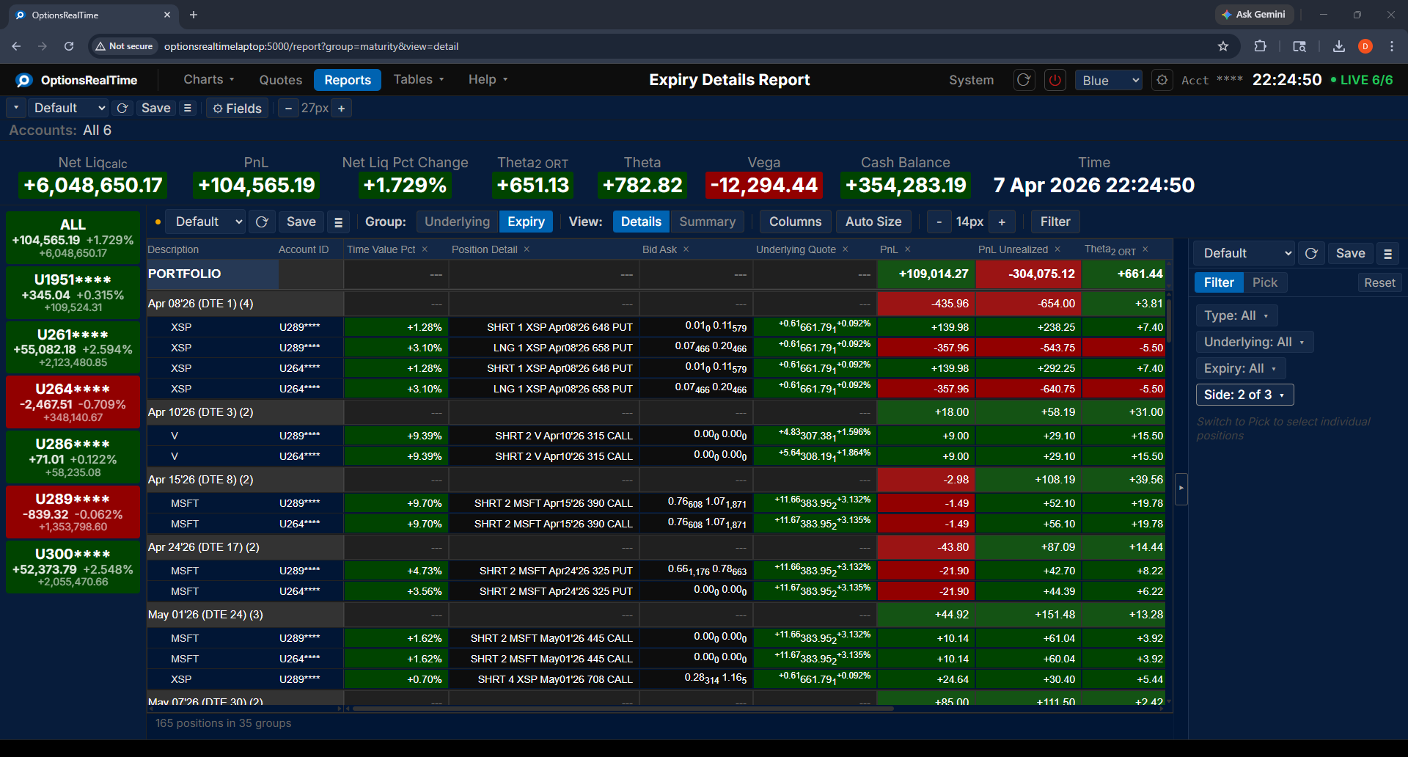
Task: Open top Default layout dropdown
Action: click(67, 108)
